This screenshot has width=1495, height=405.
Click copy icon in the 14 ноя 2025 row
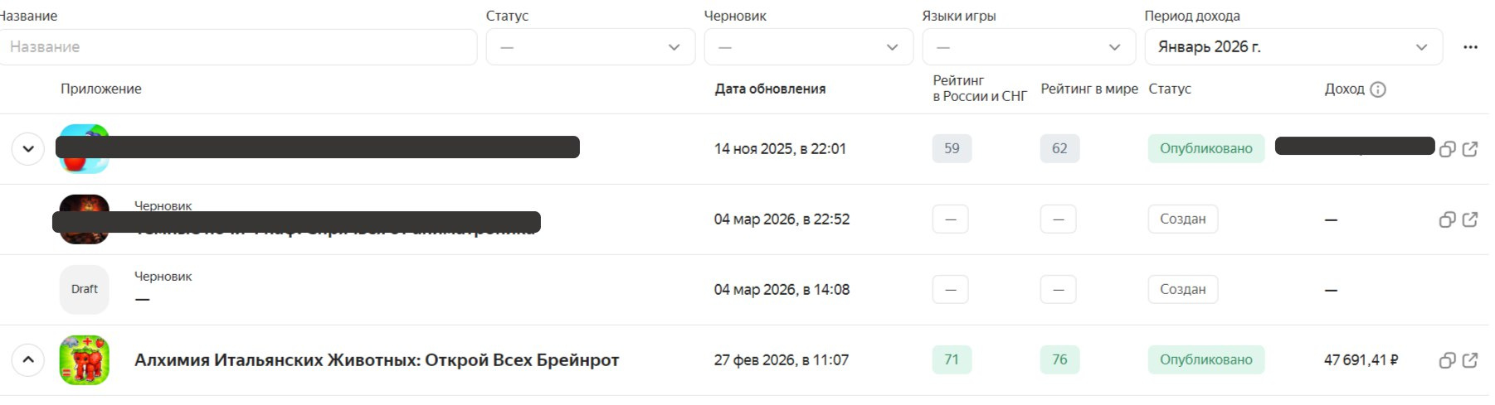1447,149
